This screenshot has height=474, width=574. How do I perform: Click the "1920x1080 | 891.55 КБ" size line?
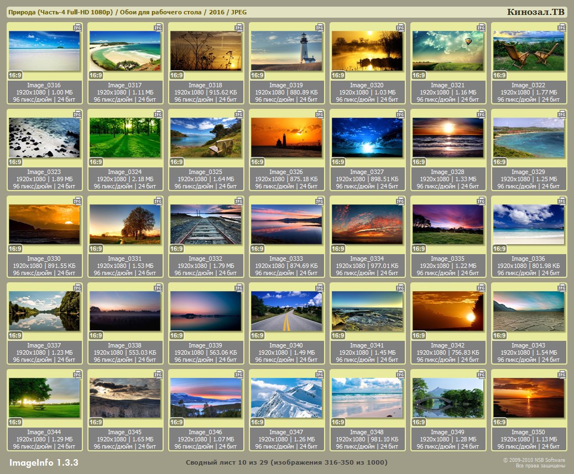[44, 266]
